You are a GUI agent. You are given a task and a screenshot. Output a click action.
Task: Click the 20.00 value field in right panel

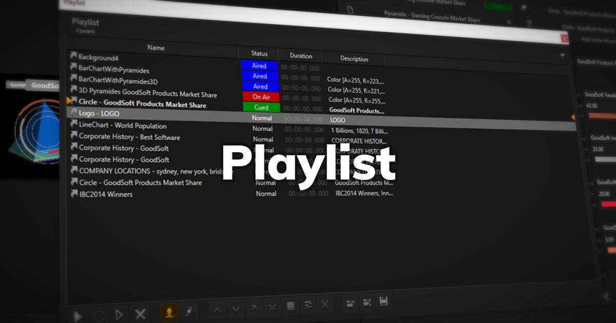tap(604, 194)
